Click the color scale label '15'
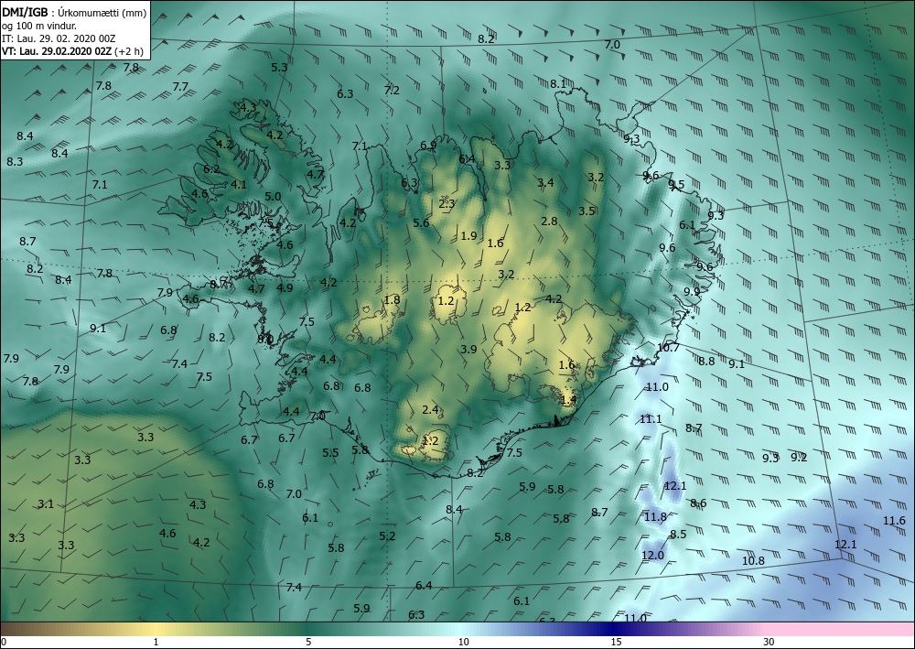915x649 pixels. 616,642
